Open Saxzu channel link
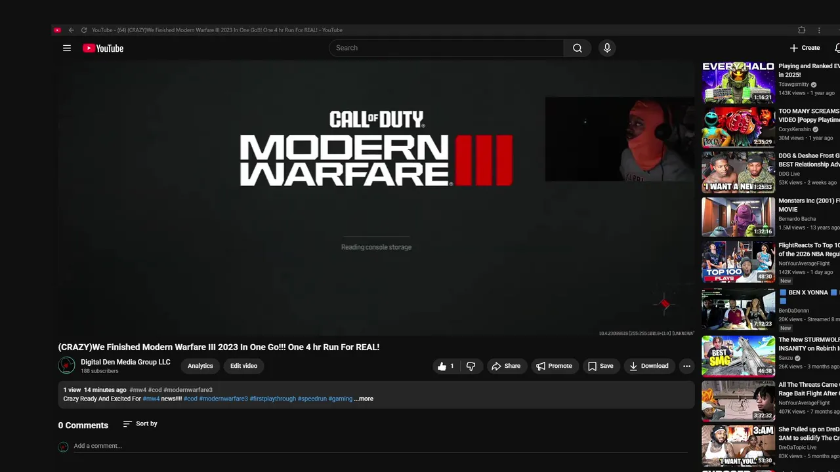The width and height of the screenshot is (840, 472). 786,359
